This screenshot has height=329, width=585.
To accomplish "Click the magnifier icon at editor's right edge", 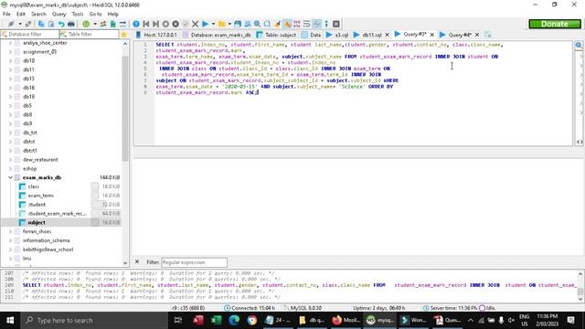I will [579, 45].
